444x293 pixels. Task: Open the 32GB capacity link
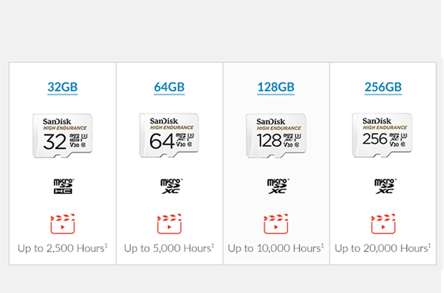pos(63,87)
